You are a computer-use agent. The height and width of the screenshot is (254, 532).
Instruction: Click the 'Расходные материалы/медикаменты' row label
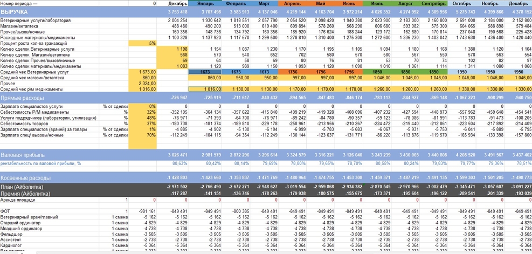(x=38, y=38)
